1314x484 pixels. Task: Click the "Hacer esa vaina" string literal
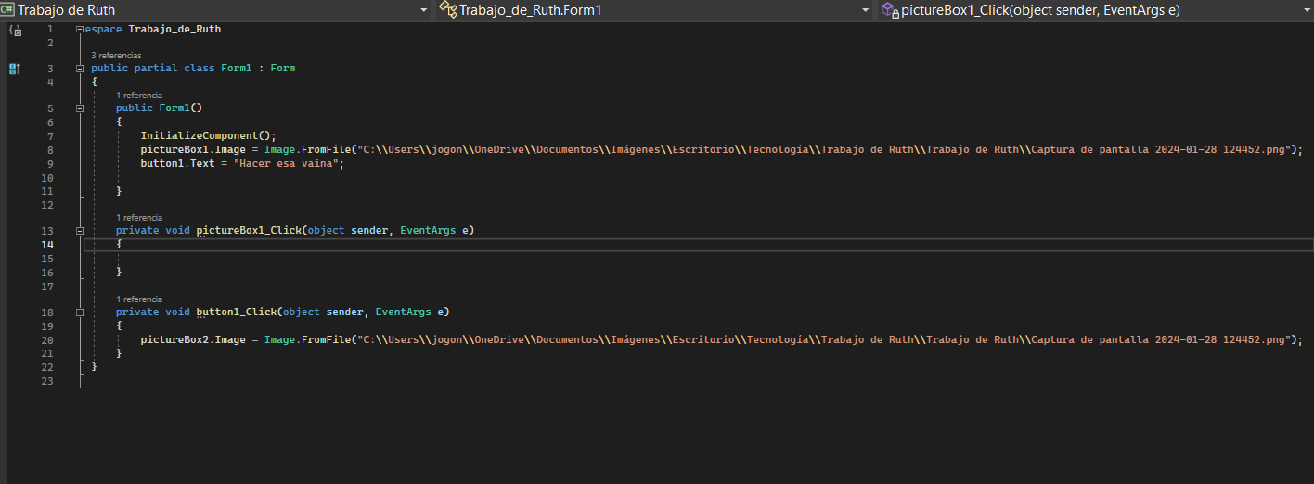tap(289, 164)
